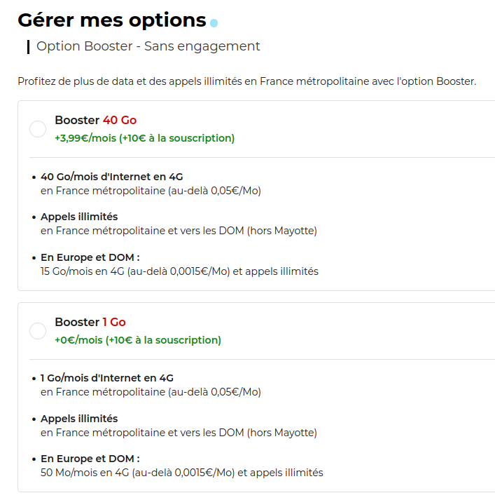
Task: Click the 1 Go/mois d'Internet en 4G line
Action: pyautogui.click(x=107, y=378)
